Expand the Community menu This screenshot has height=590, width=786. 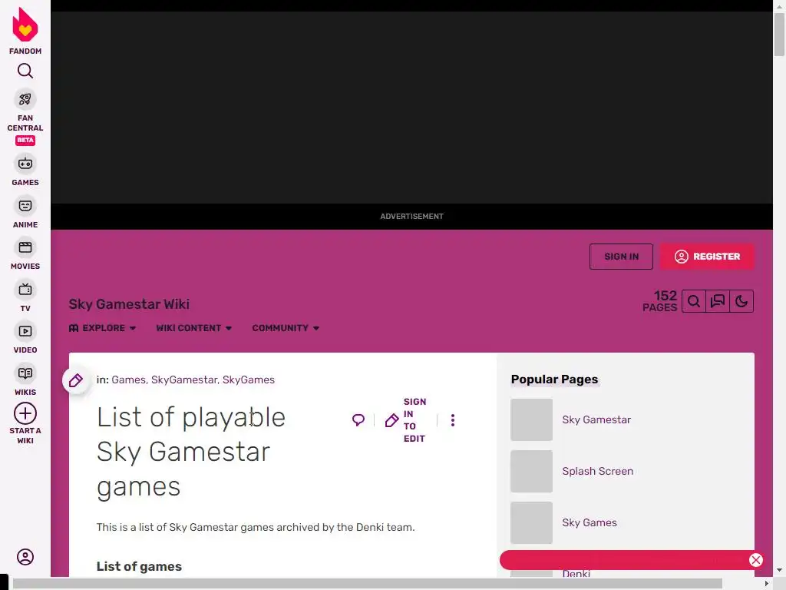(x=286, y=328)
